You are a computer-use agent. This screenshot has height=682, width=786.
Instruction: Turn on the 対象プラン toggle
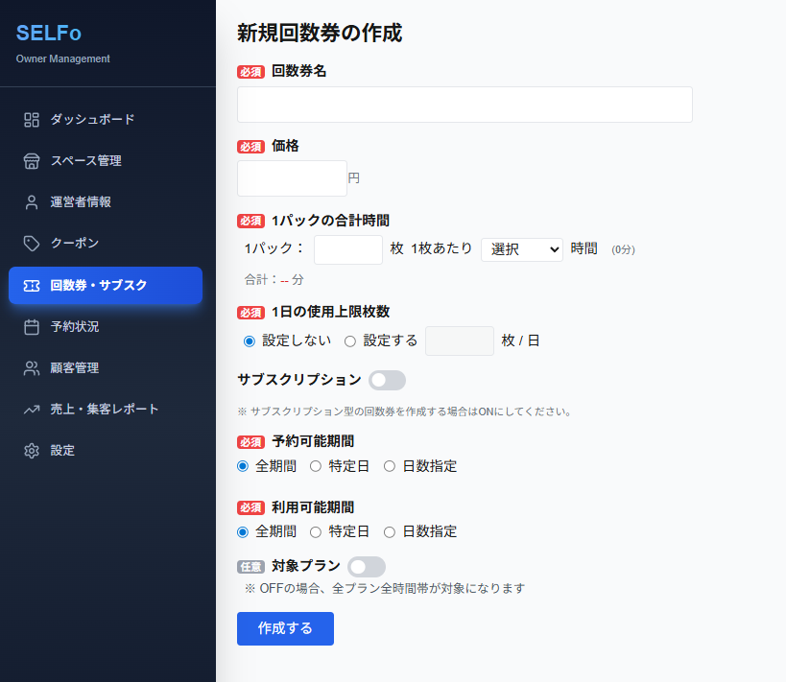(x=367, y=567)
